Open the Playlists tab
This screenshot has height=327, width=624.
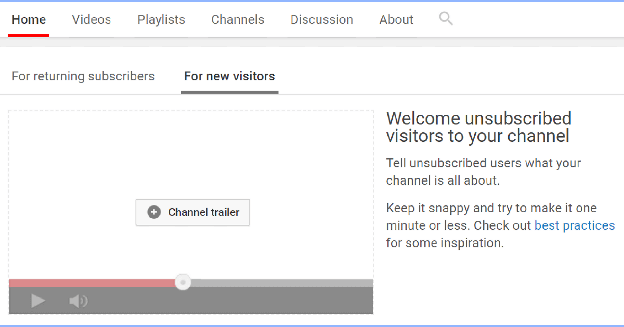(x=161, y=19)
